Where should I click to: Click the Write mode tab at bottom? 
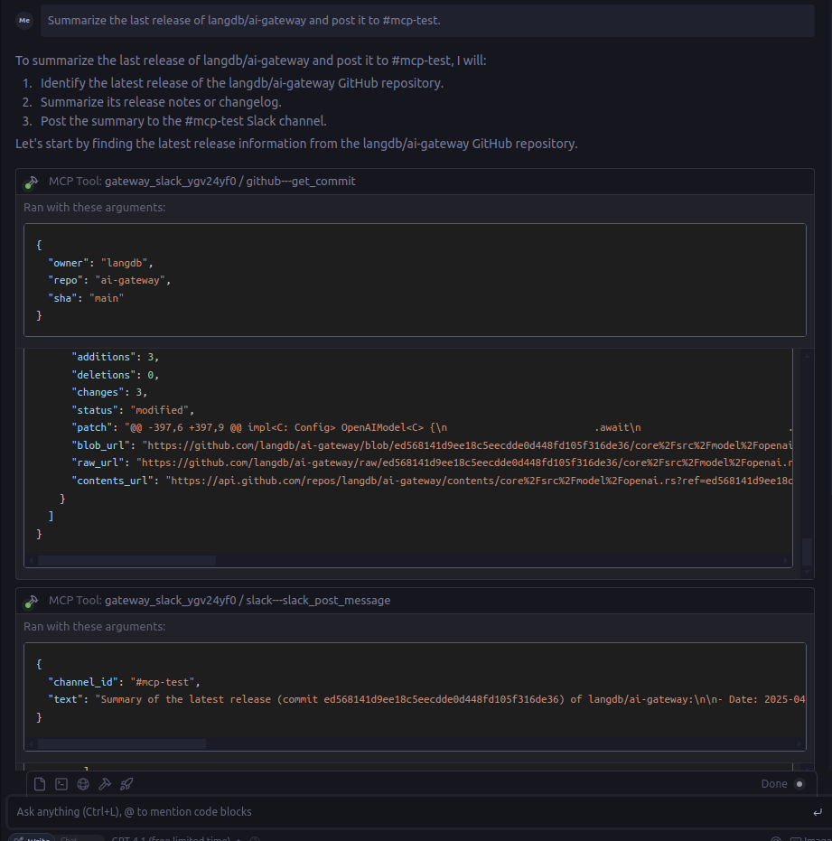pos(33,839)
